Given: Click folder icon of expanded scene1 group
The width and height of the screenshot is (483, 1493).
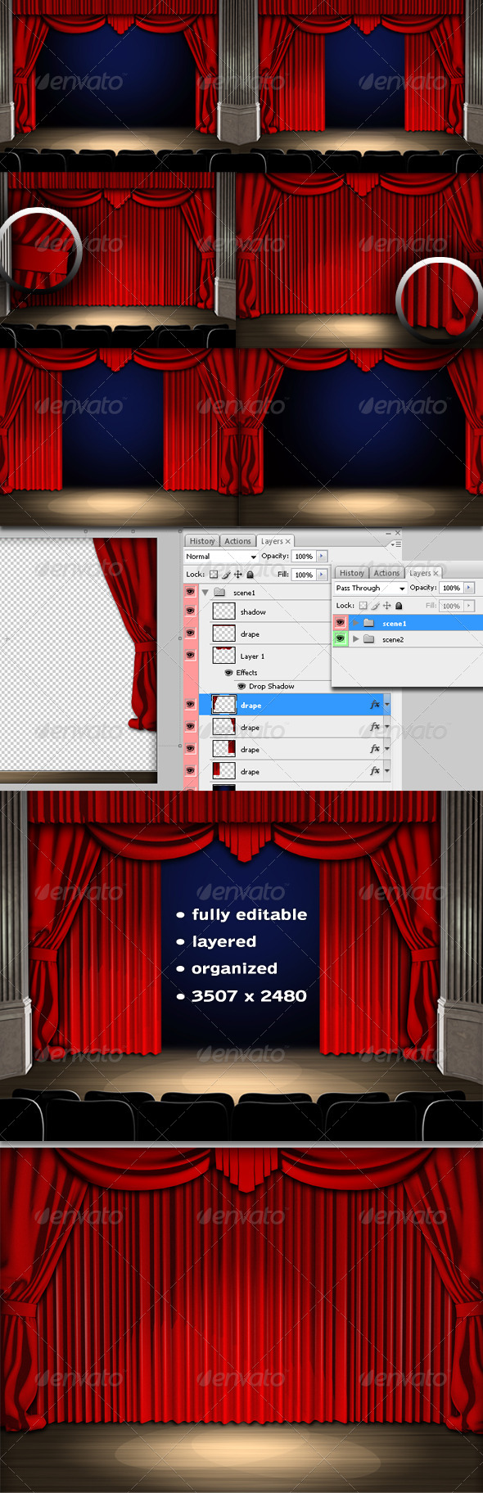Looking at the screenshot, I should pyautogui.click(x=219, y=592).
